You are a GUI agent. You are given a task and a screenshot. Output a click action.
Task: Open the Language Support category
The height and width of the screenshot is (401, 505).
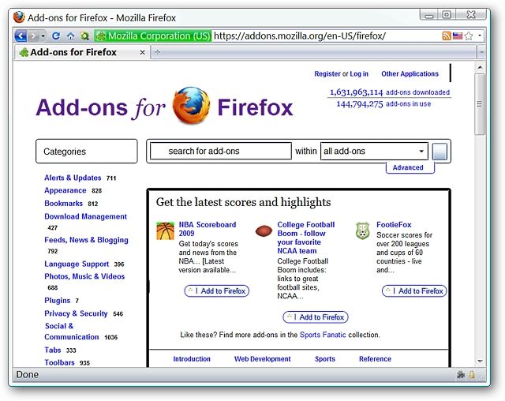[x=77, y=264]
